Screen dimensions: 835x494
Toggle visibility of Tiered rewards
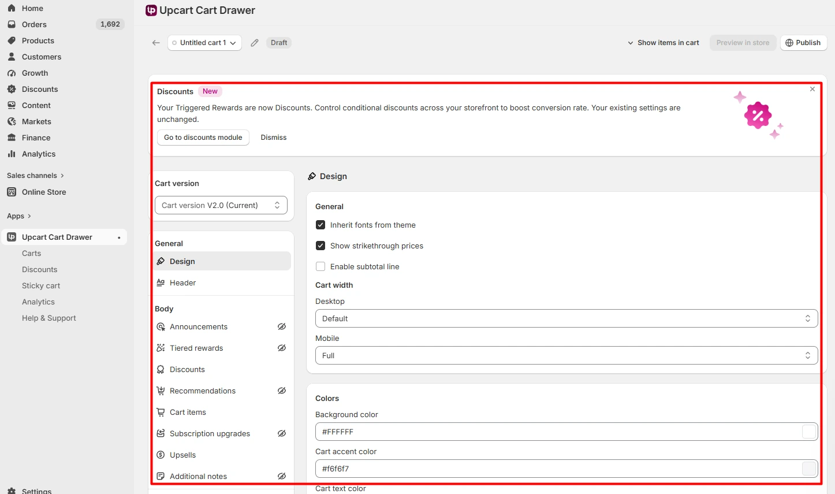282,348
